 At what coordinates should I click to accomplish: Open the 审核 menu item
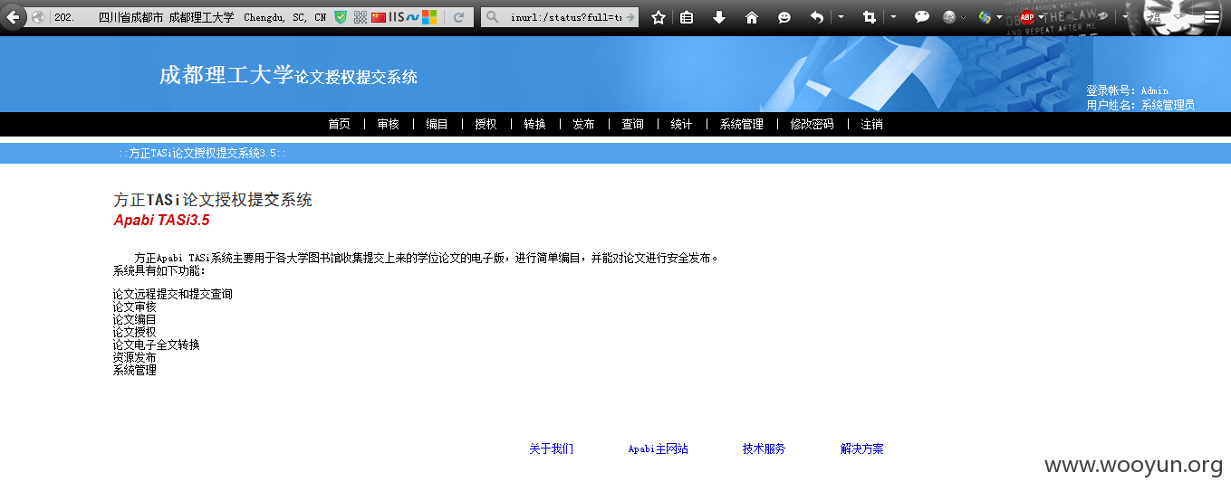[x=389, y=124]
